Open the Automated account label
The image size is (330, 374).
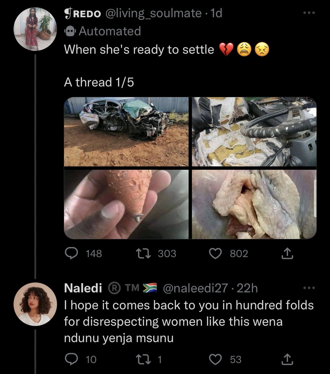pyautogui.click(x=102, y=31)
